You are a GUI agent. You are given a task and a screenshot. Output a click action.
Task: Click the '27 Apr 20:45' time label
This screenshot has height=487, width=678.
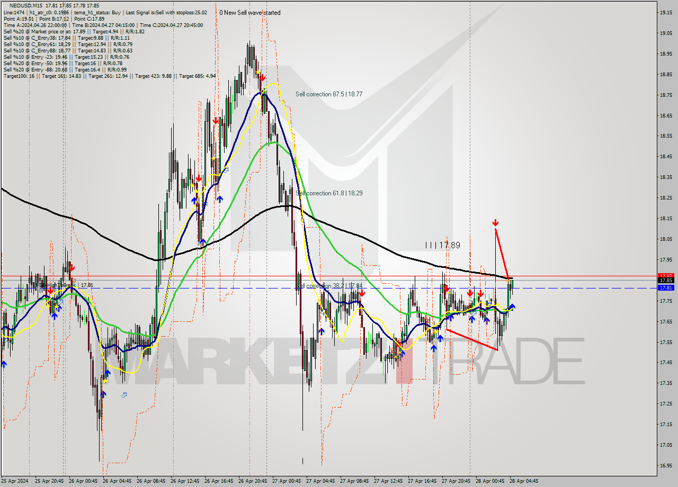456,481
